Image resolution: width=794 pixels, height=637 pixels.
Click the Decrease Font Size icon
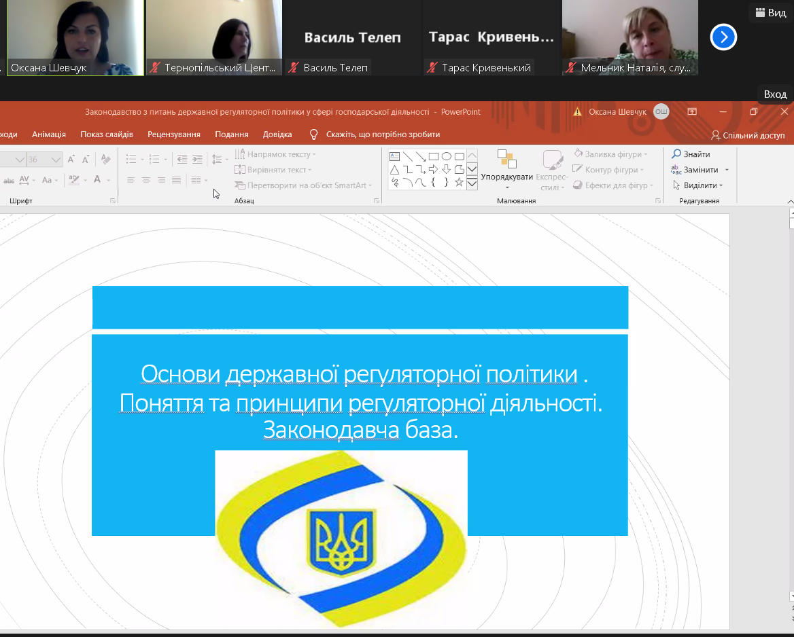(86, 160)
